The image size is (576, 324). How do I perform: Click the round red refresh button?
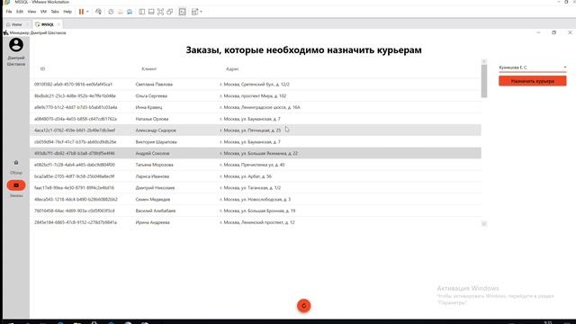pos(304,306)
